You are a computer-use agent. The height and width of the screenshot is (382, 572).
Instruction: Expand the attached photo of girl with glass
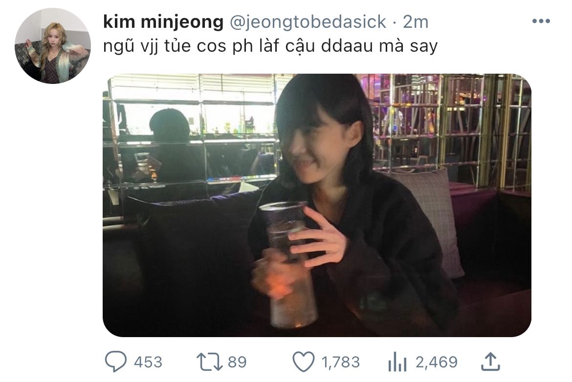coord(317,205)
